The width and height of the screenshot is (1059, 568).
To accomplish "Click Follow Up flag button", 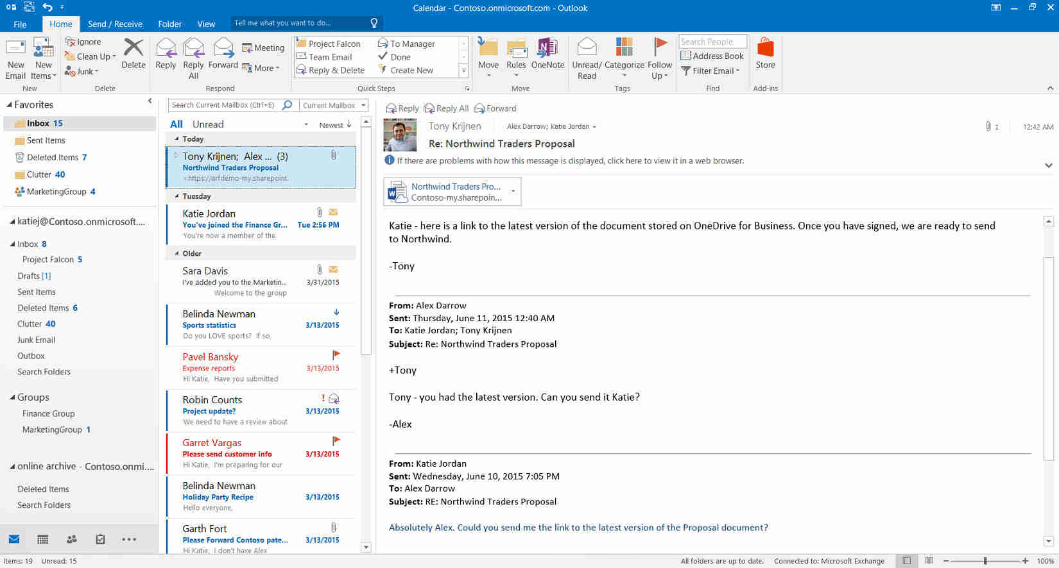I will point(660,58).
